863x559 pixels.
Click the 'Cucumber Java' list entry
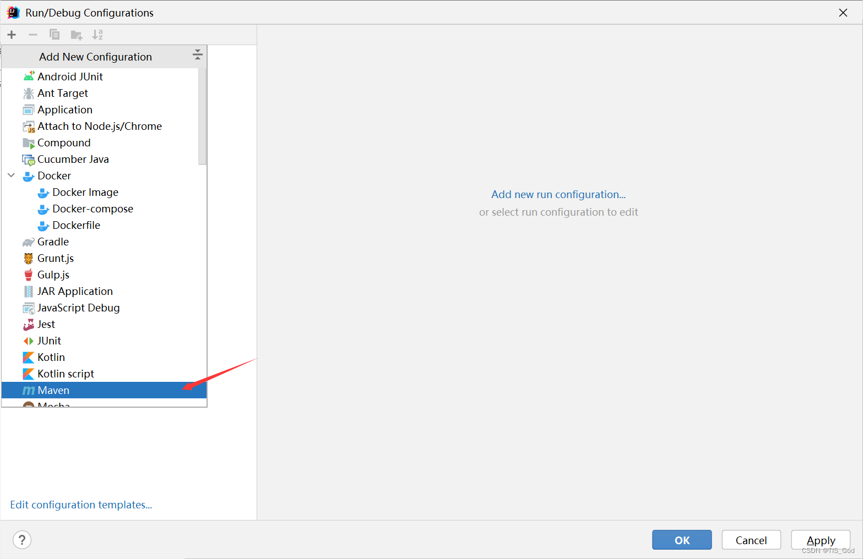point(104,159)
